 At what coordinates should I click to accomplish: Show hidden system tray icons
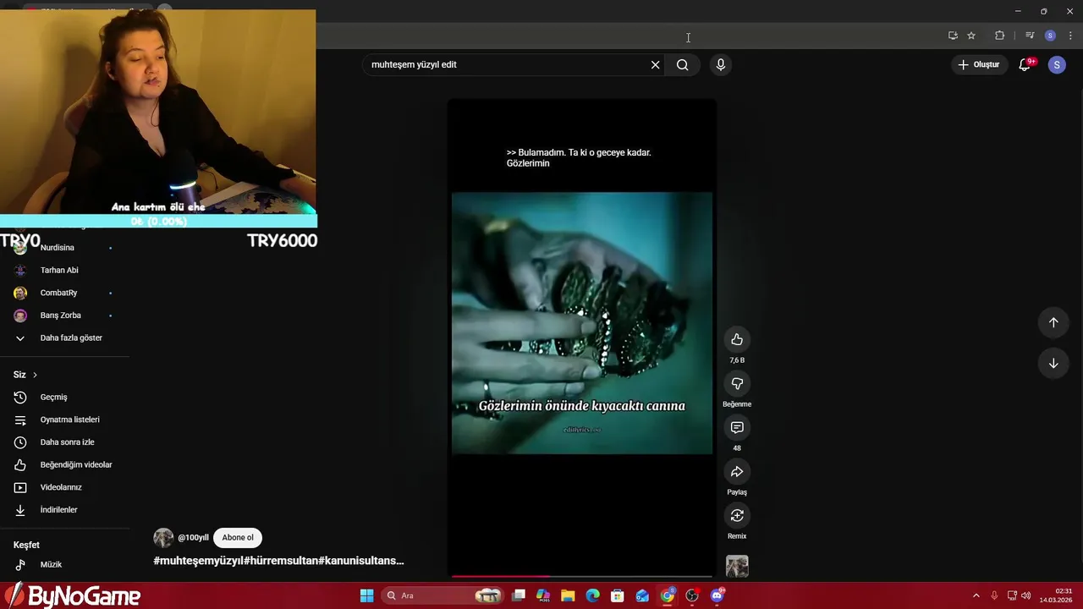click(x=976, y=595)
